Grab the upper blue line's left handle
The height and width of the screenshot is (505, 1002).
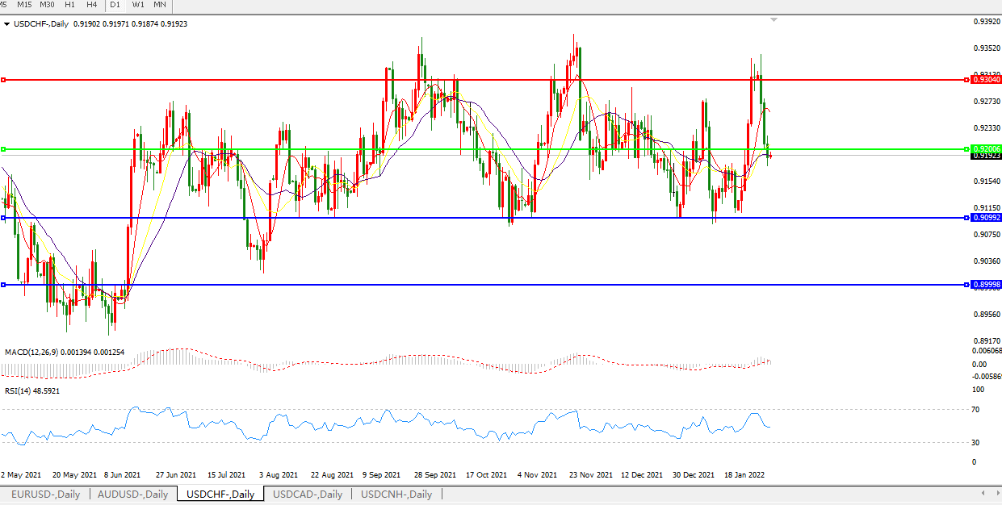click(x=3, y=218)
